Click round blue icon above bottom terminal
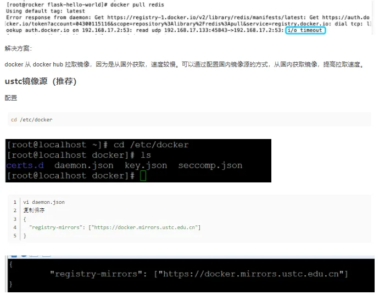Viewport: 379px width, 300px height. [x=24, y=255]
